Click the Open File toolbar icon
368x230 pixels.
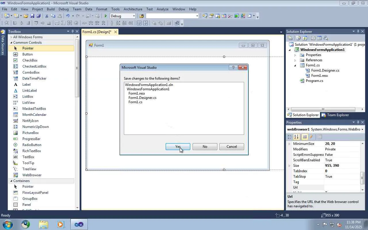click(26, 16)
